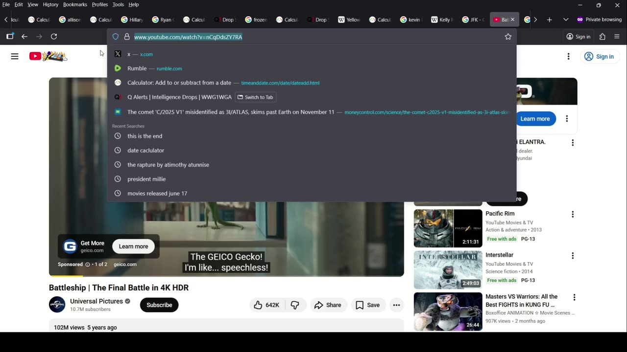Click Learn more on the GEICO ad overlay
Screen dimensions: 627x352
[x=133, y=246]
